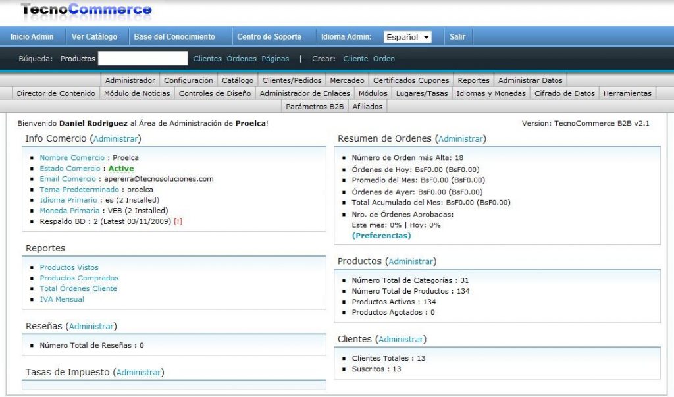Open the Productos Vistos report
Image resolution: width=674 pixels, height=397 pixels.
pos(69,267)
